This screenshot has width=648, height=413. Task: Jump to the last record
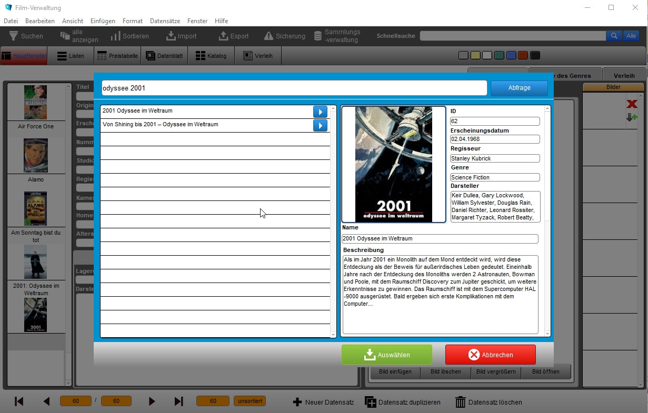pos(178,401)
